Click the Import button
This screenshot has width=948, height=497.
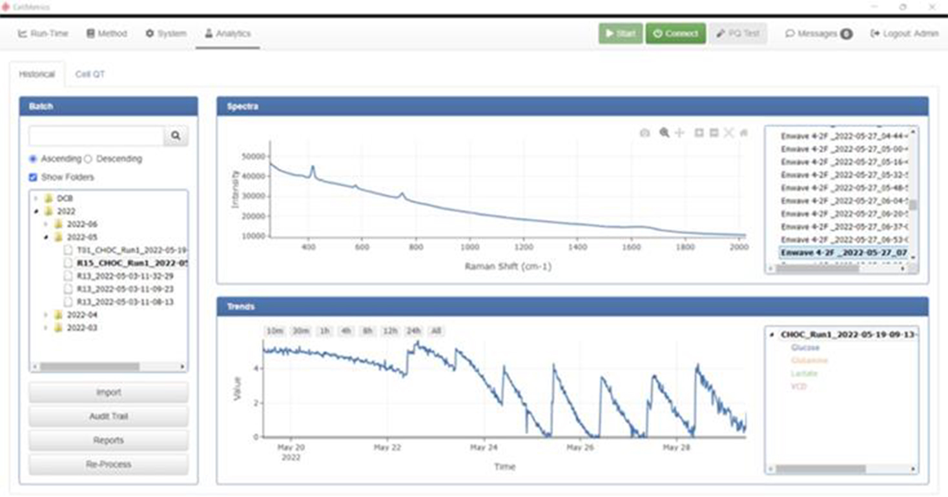point(108,392)
